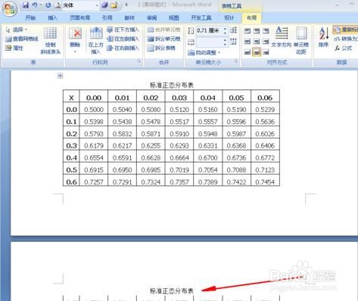Screen dimensions: 358x301
Task: Click 拆分表格 (Split Table)
Action: 161,48
